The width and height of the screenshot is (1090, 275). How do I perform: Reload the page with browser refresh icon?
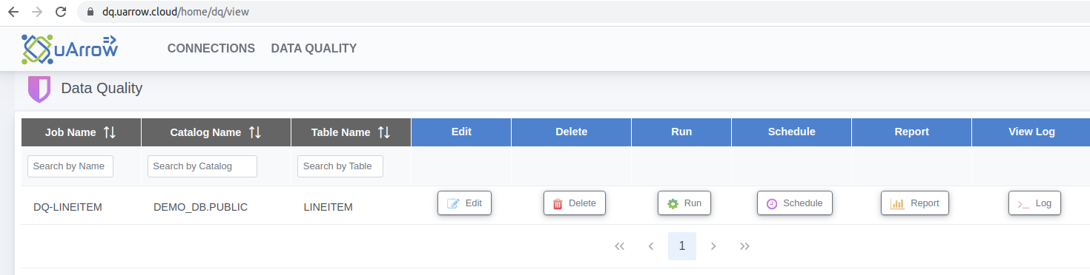pos(61,12)
